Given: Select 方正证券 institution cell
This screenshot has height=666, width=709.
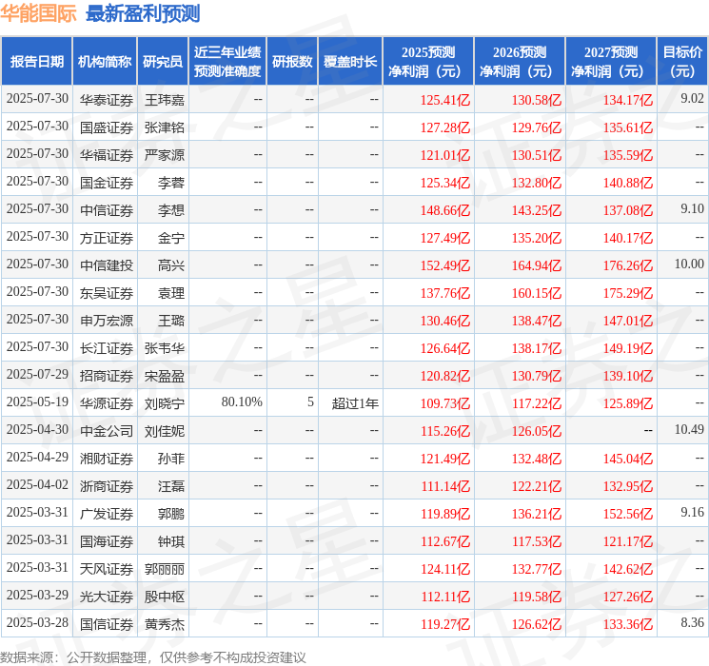Looking at the screenshot, I should (x=107, y=237).
